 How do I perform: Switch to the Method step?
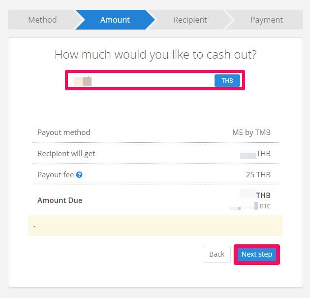coord(42,20)
